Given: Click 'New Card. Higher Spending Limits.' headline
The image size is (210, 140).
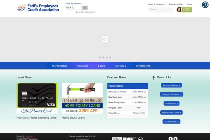Looking at the screenshot, I should [x=37, y=118].
